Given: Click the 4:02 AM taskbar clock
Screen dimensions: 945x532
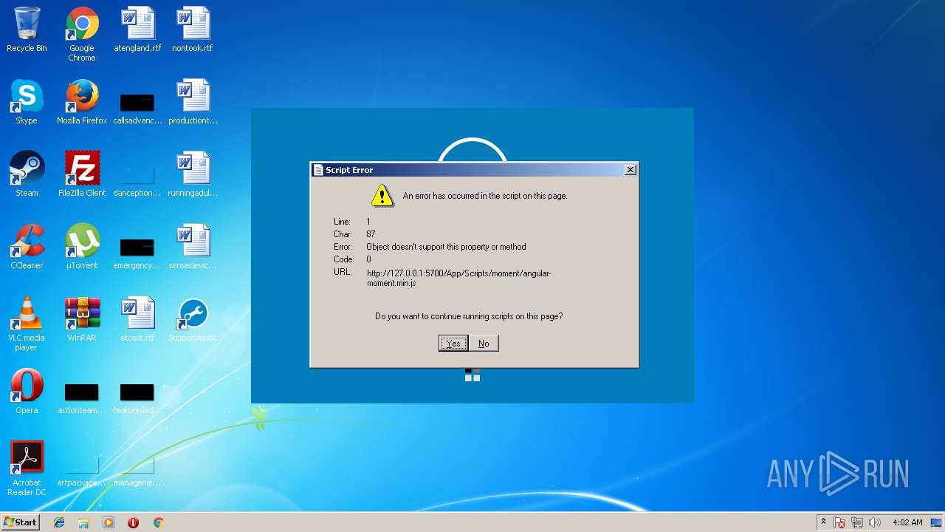Looking at the screenshot, I should (907, 522).
